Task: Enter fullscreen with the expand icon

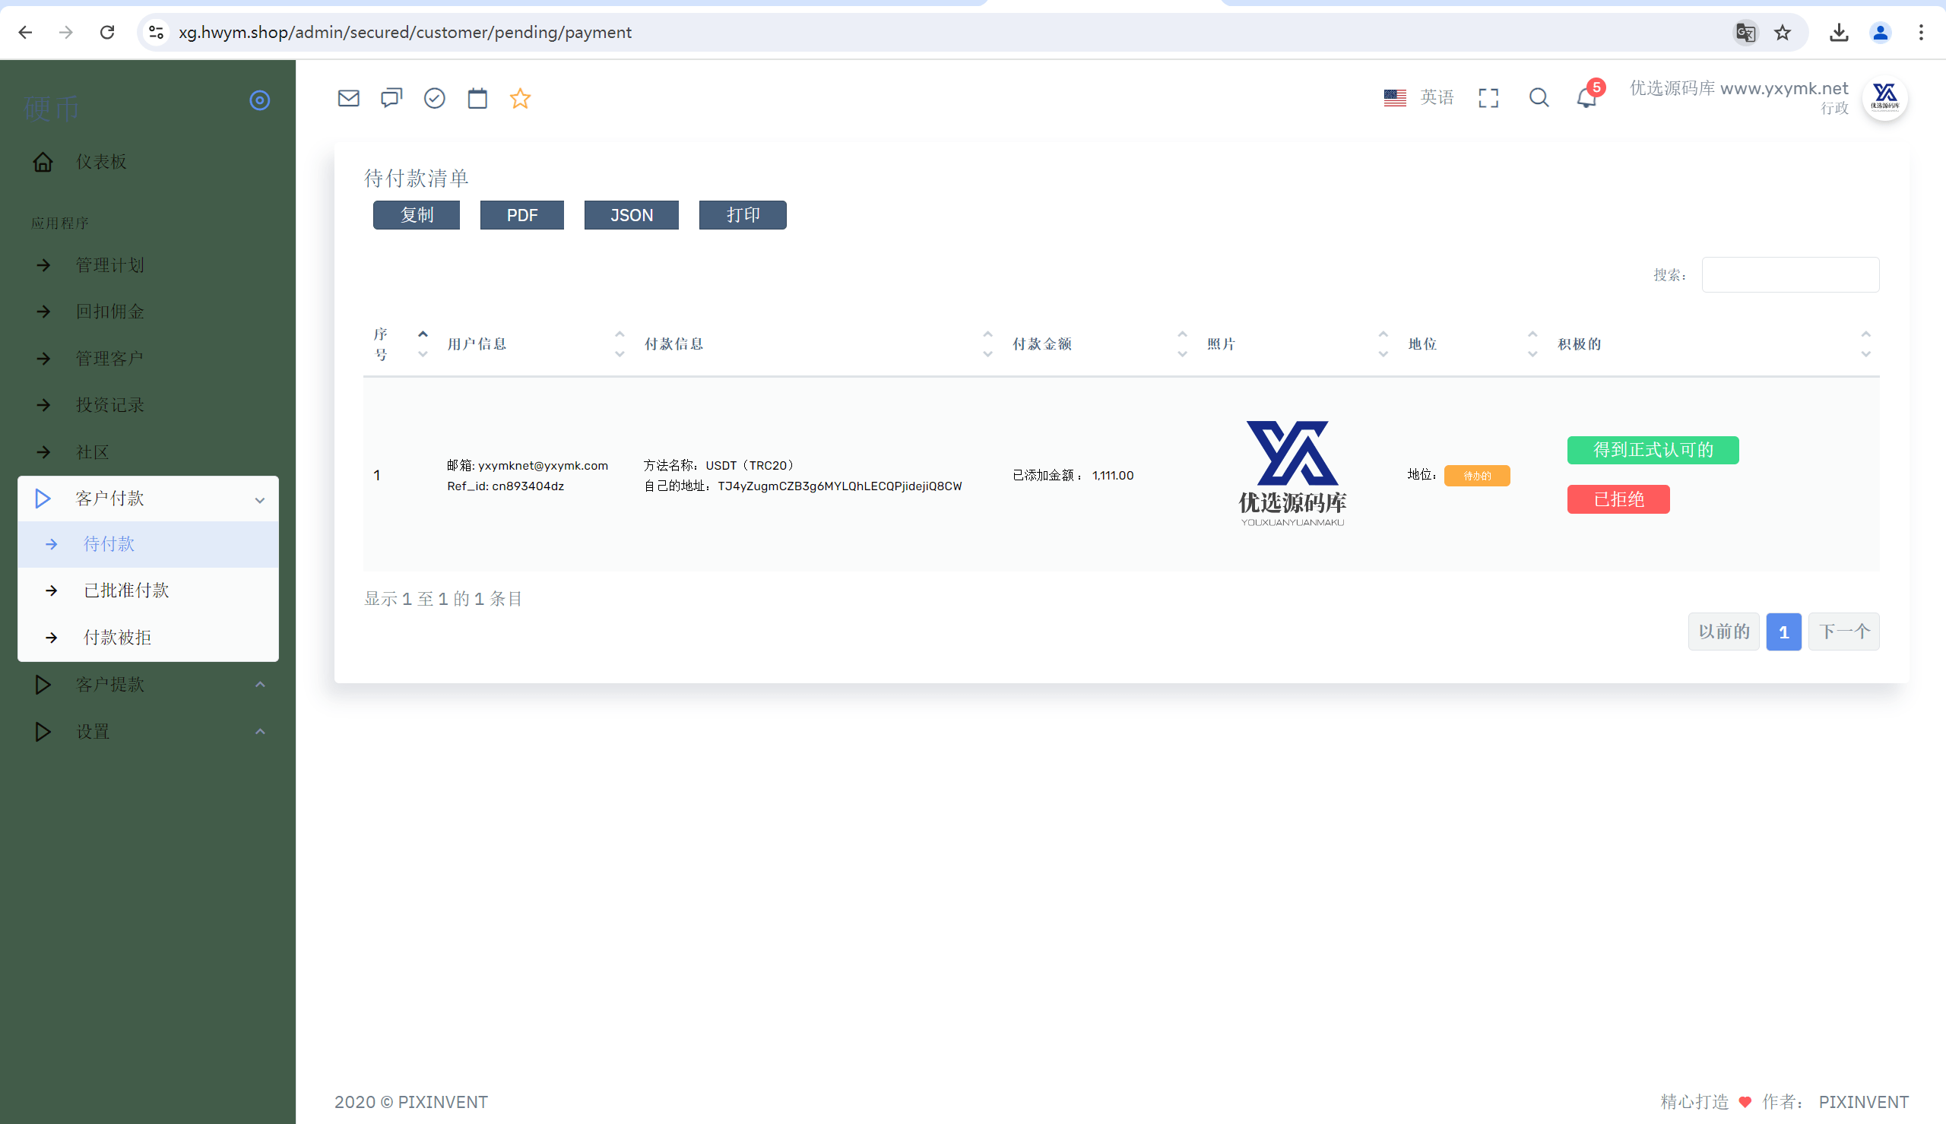Action: coord(1488,98)
